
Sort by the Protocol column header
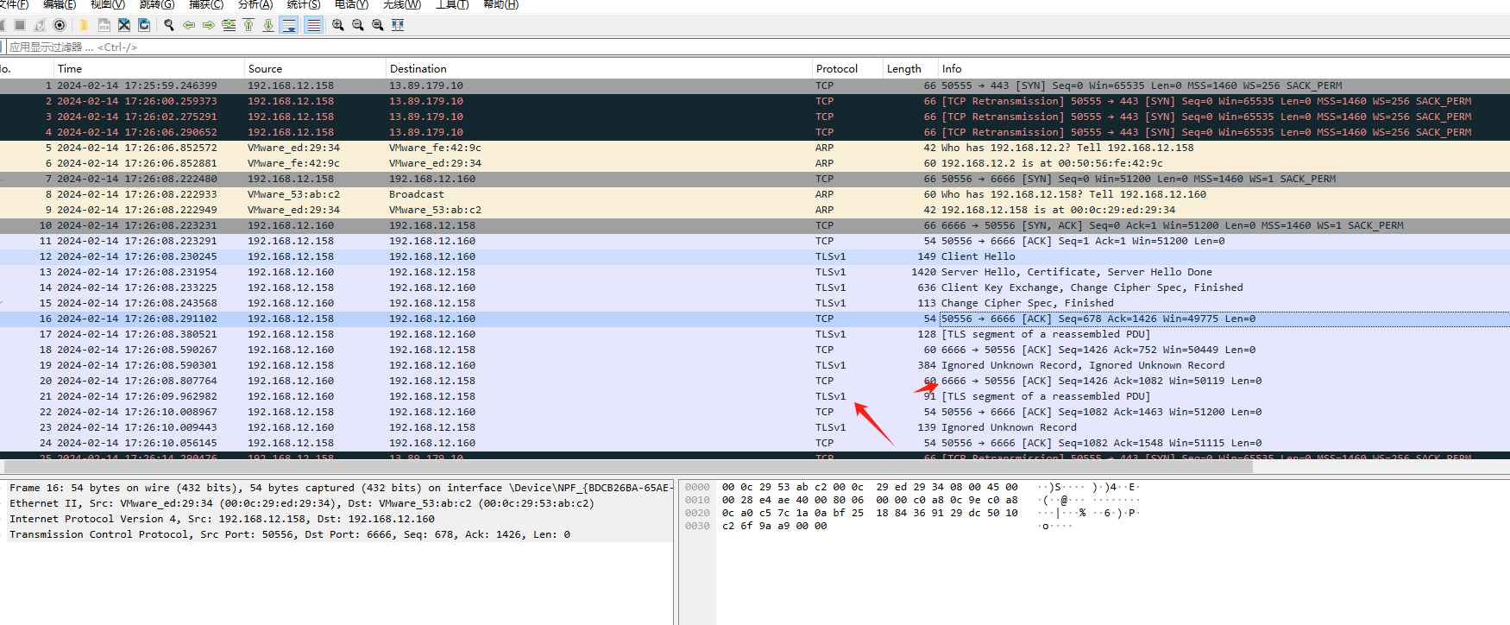coord(836,69)
